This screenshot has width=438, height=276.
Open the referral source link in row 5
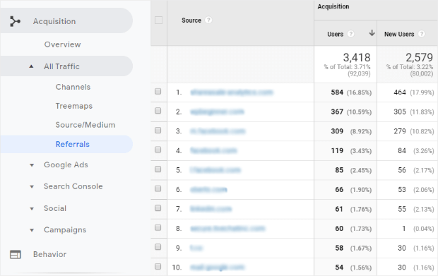tap(215, 170)
